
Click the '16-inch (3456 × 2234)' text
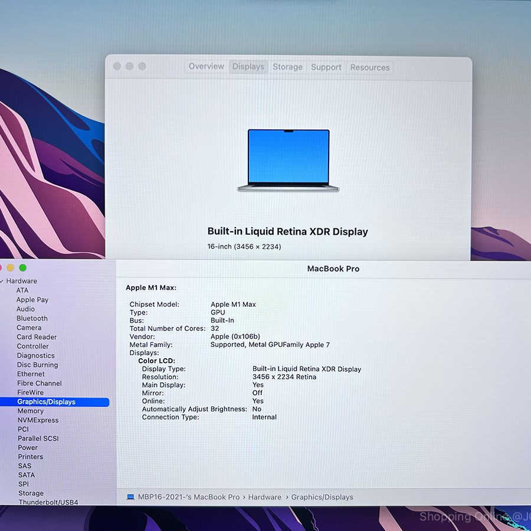(244, 247)
